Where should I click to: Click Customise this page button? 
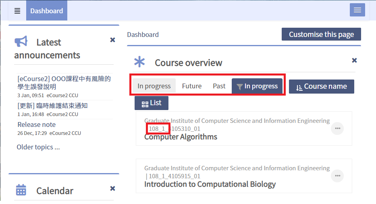321,35
